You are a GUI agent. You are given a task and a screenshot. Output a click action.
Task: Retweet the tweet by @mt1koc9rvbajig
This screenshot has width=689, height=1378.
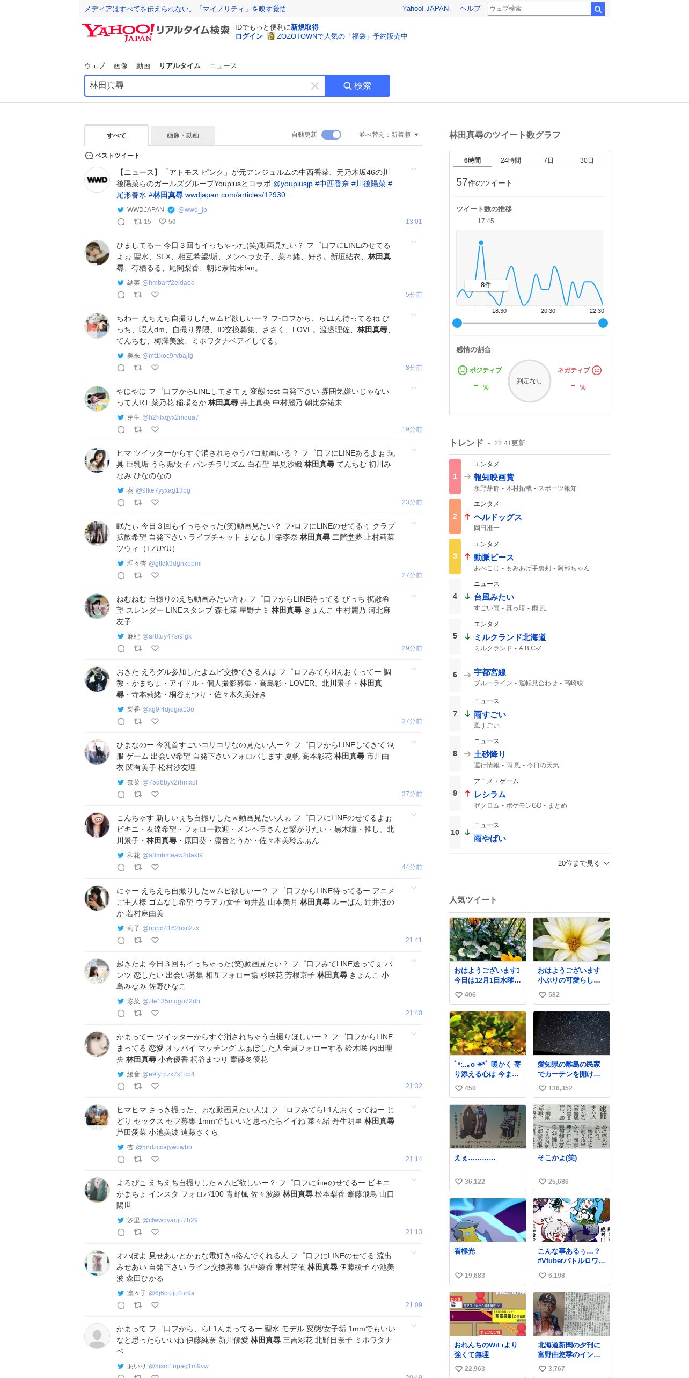click(x=138, y=368)
